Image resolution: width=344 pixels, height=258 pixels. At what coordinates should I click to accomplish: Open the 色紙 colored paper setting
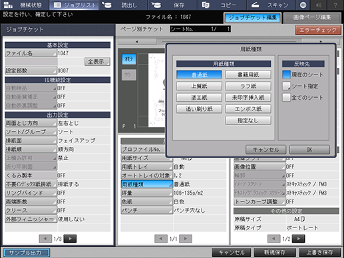pyautogui.click(x=146, y=201)
